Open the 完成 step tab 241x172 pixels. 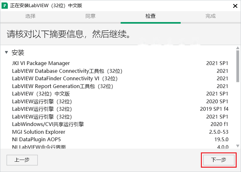(x=211, y=16)
